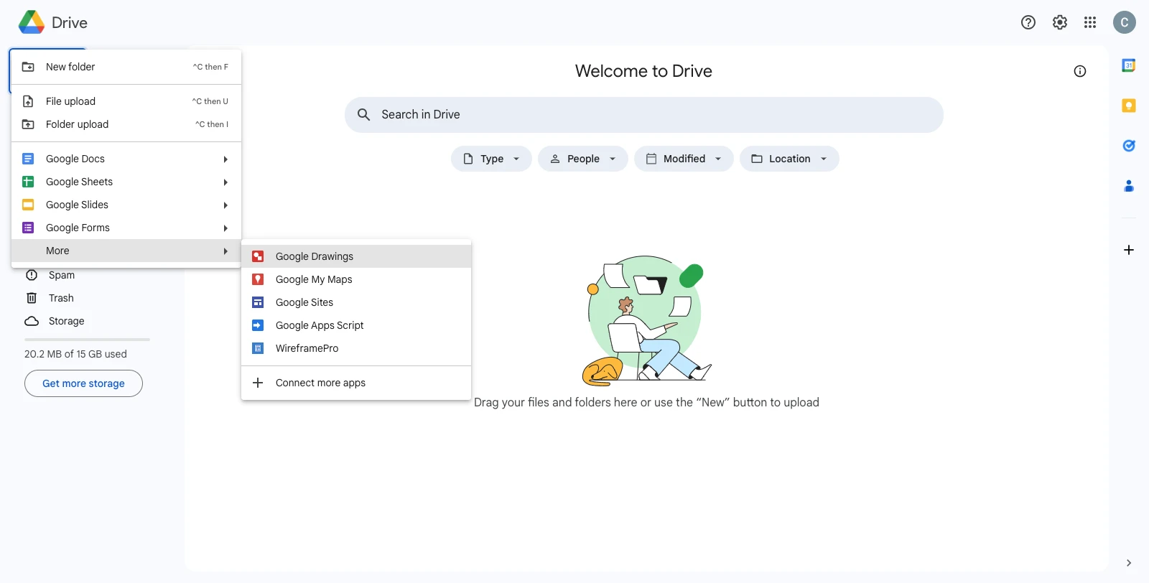The width and height of the screenshot is (1149, 583).
Task: Open the account avatar labeled C
Action: coord(1125,22)
